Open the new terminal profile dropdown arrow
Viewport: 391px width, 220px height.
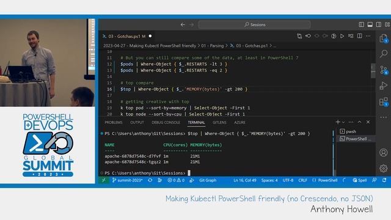(x=343, y=122)
